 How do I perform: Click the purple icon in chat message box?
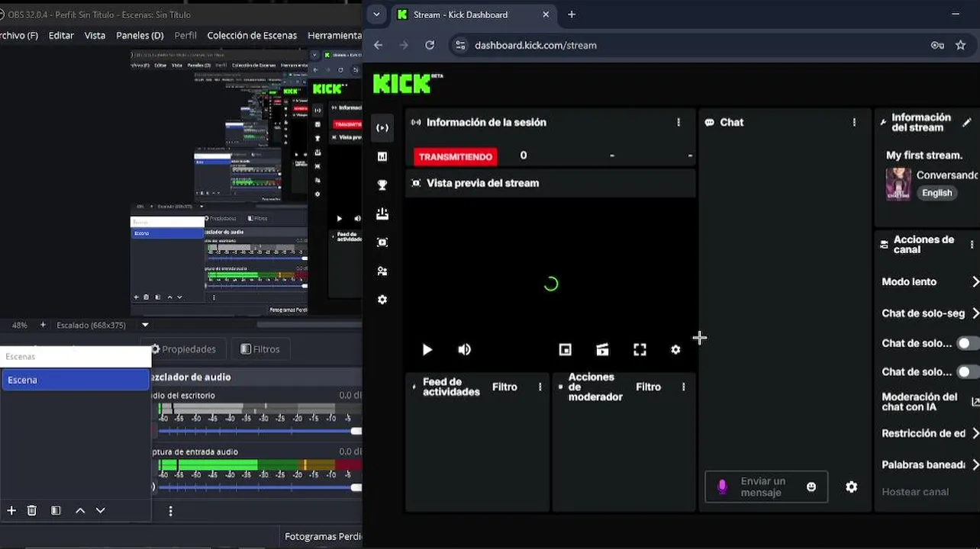722,486
